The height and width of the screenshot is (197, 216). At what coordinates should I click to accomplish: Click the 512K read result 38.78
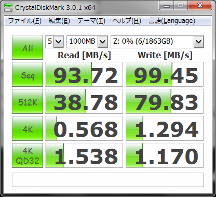pyautogui.click(x=84, y=101)
